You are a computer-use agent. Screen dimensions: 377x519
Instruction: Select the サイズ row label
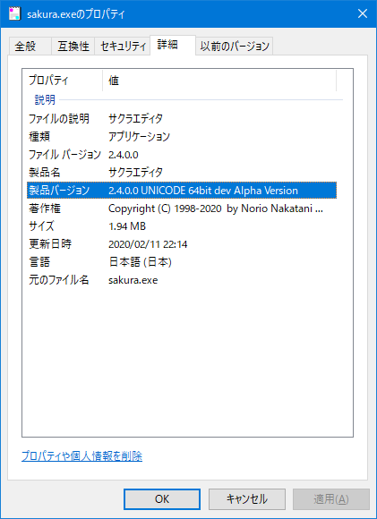41,226
